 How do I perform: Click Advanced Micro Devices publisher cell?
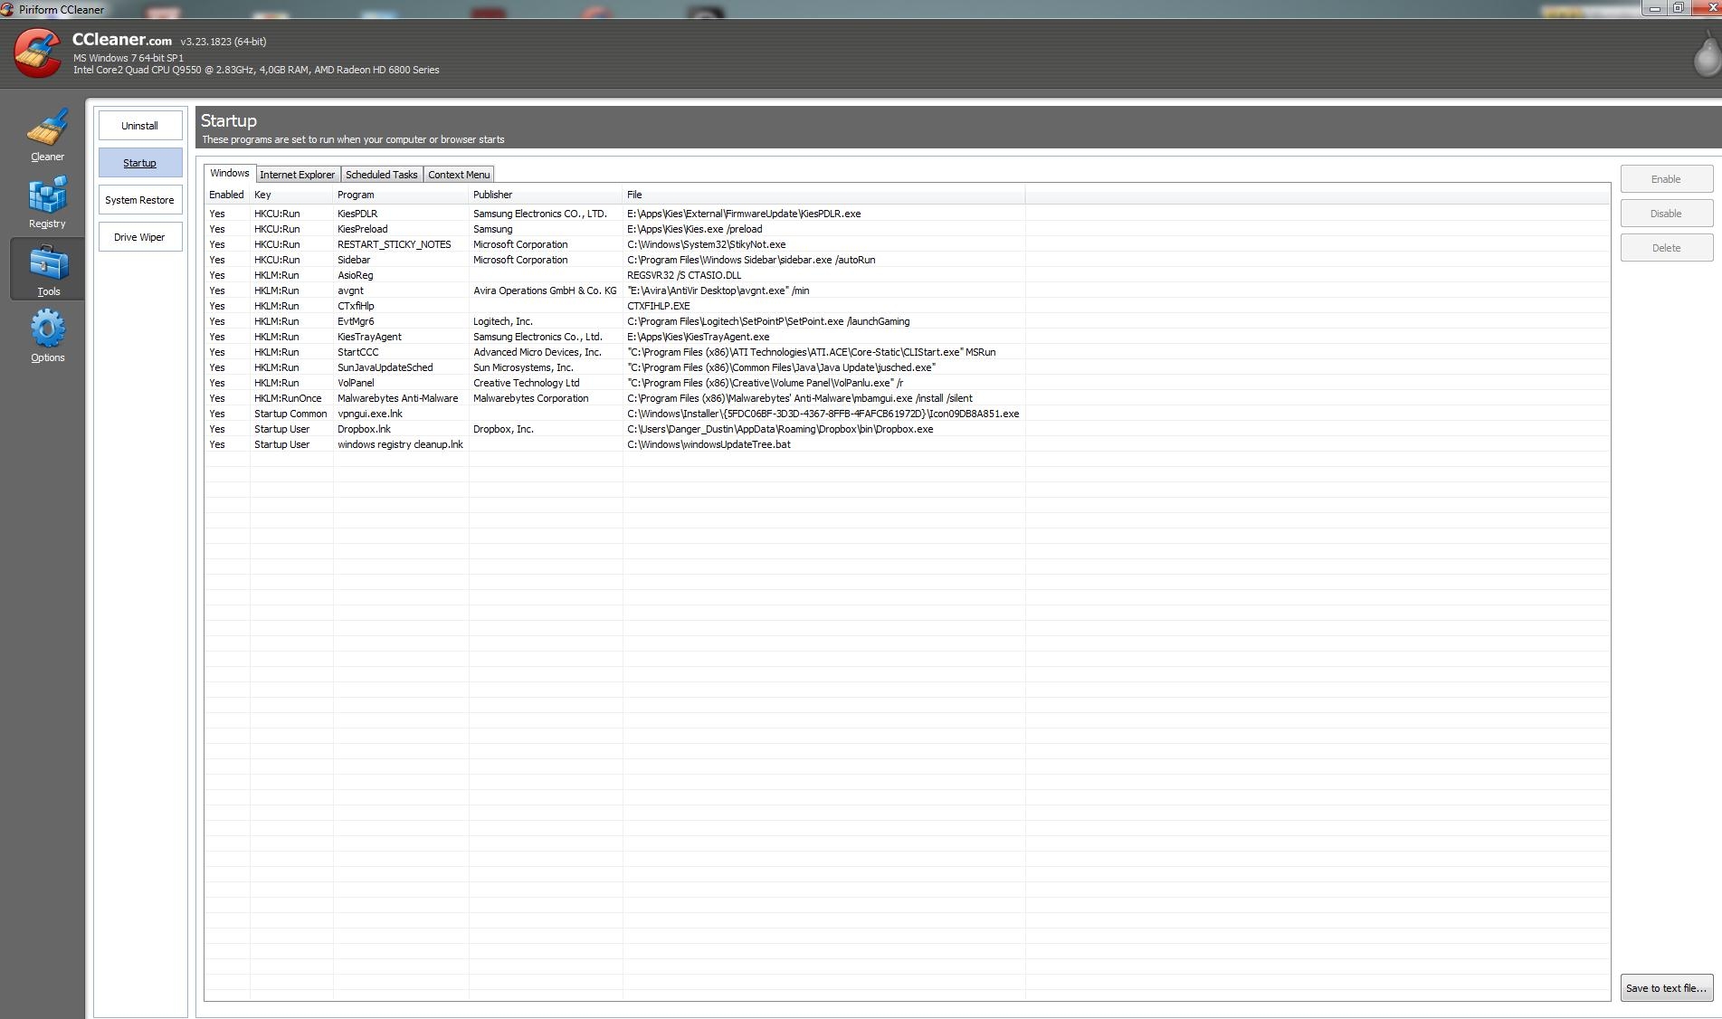(x=537, y=352)
